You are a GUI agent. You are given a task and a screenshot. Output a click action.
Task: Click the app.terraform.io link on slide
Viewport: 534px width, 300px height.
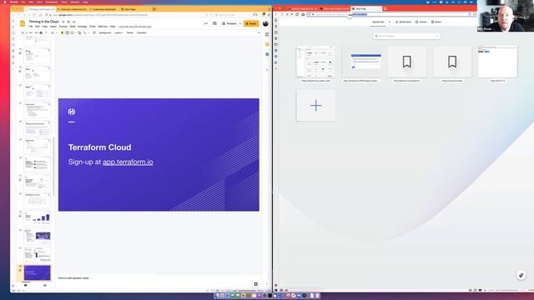[128, 162]
